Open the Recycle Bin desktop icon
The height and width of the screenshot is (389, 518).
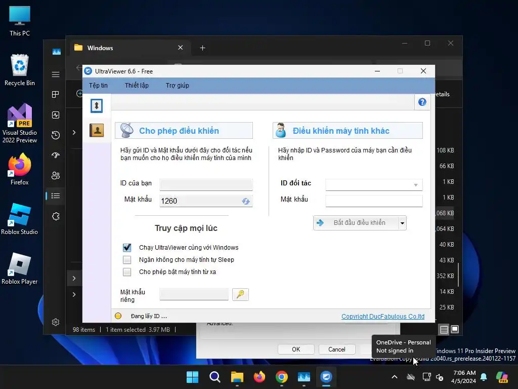pyautogui.click(x=20, y=70)
